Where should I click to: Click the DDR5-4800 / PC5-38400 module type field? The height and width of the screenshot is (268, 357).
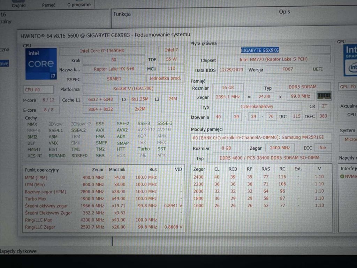point(269,158)
